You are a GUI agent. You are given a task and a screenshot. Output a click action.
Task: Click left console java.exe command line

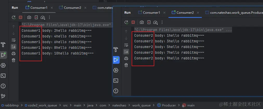tap(66, 25)
